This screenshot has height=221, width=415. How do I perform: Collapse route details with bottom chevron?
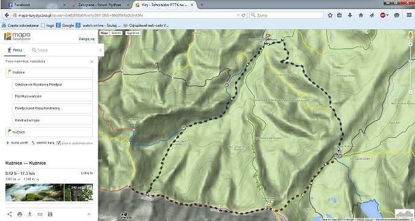click(89, 214)
